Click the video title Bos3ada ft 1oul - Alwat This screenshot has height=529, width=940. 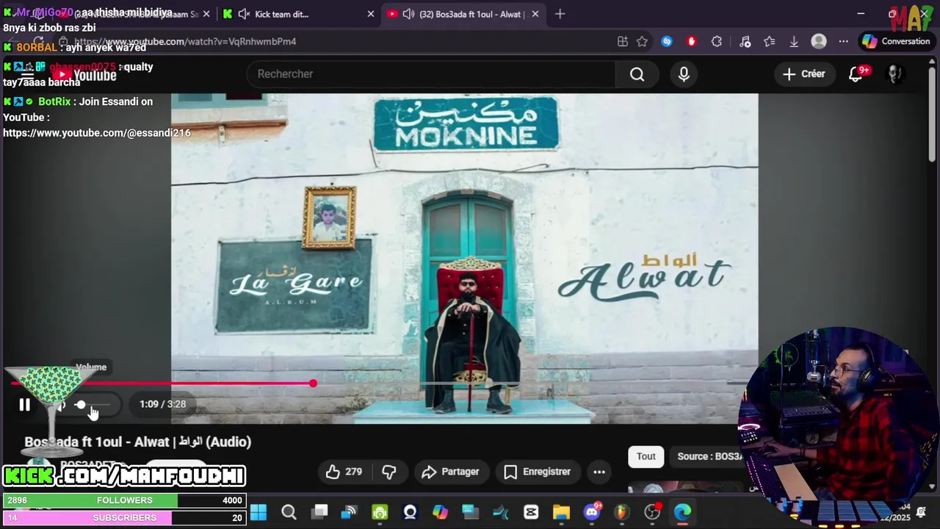tap(138, 442)
